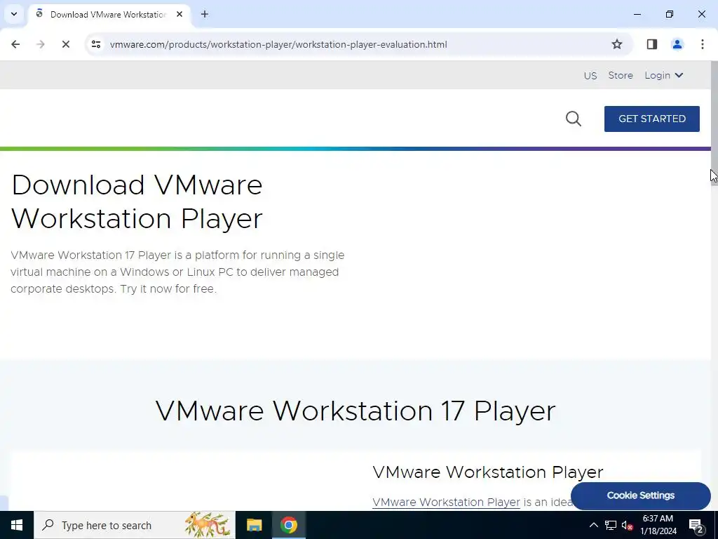718x539 pixels.
Task: Go back using the browser back arrow
Action: (x=15, y=44)
